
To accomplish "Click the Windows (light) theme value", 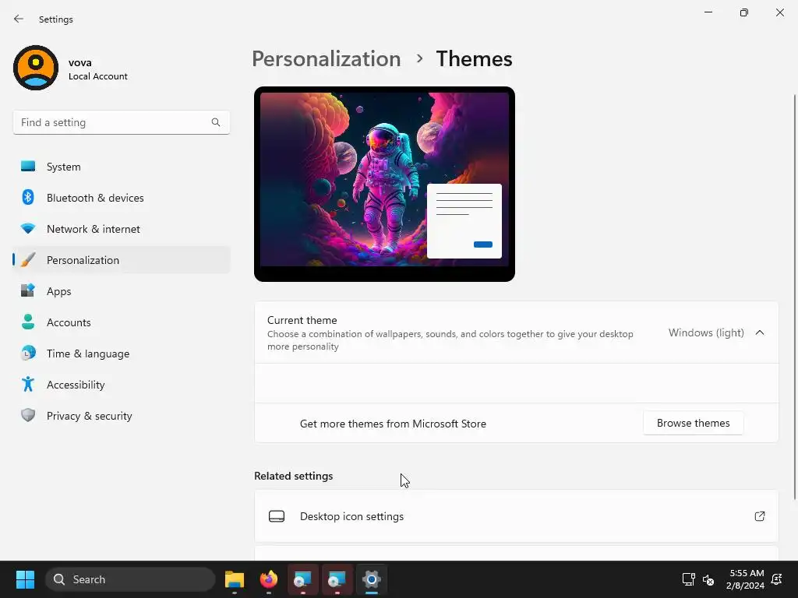I will (706, 332).
